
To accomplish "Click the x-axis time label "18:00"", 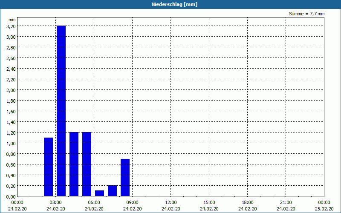I will tap(248, 203).
